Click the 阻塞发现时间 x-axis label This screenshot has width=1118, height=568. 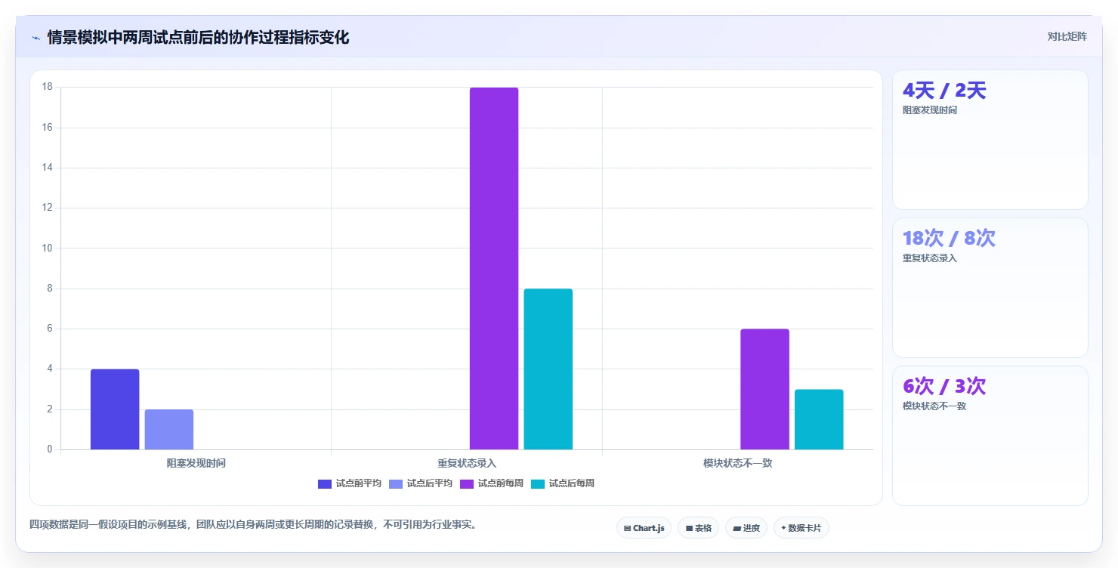click(x=196, y=463)
